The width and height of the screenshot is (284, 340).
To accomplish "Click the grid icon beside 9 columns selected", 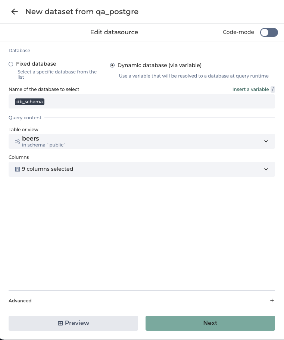I will 18,169.
